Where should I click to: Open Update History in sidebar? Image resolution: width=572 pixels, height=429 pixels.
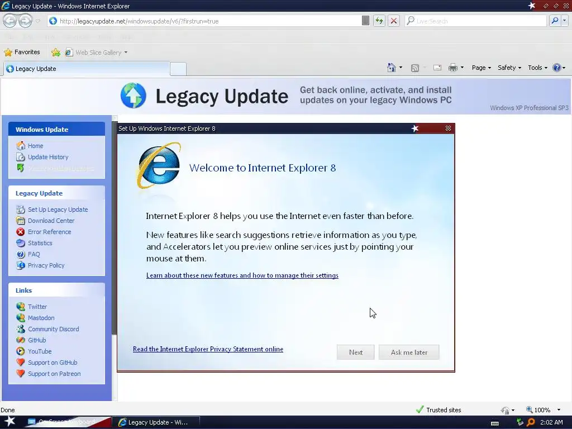(x=48, y=157)
